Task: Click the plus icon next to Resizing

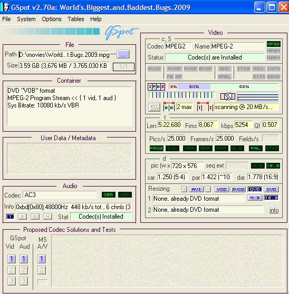Action: point(184,189)
